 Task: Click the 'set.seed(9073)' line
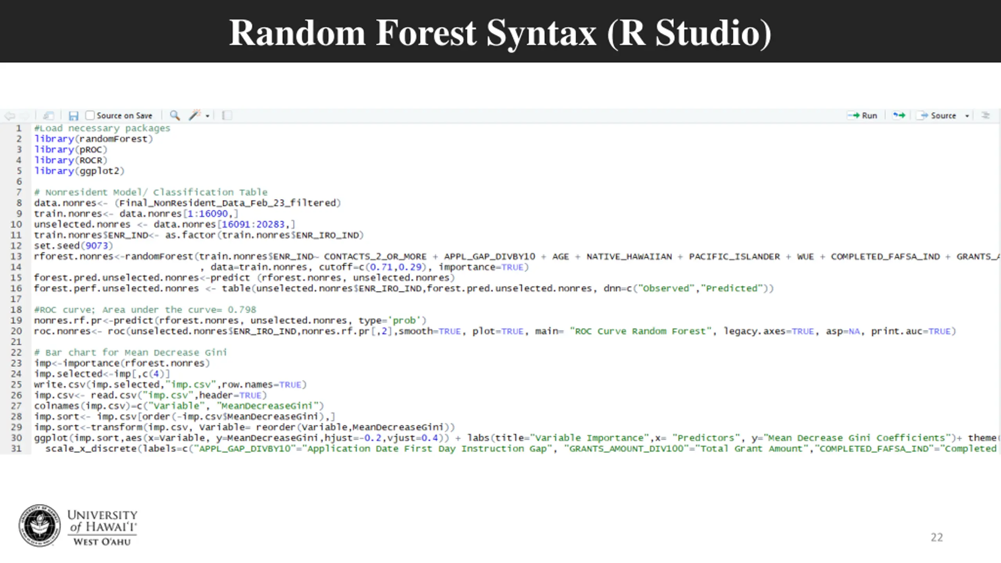click(x=73, y=246)
